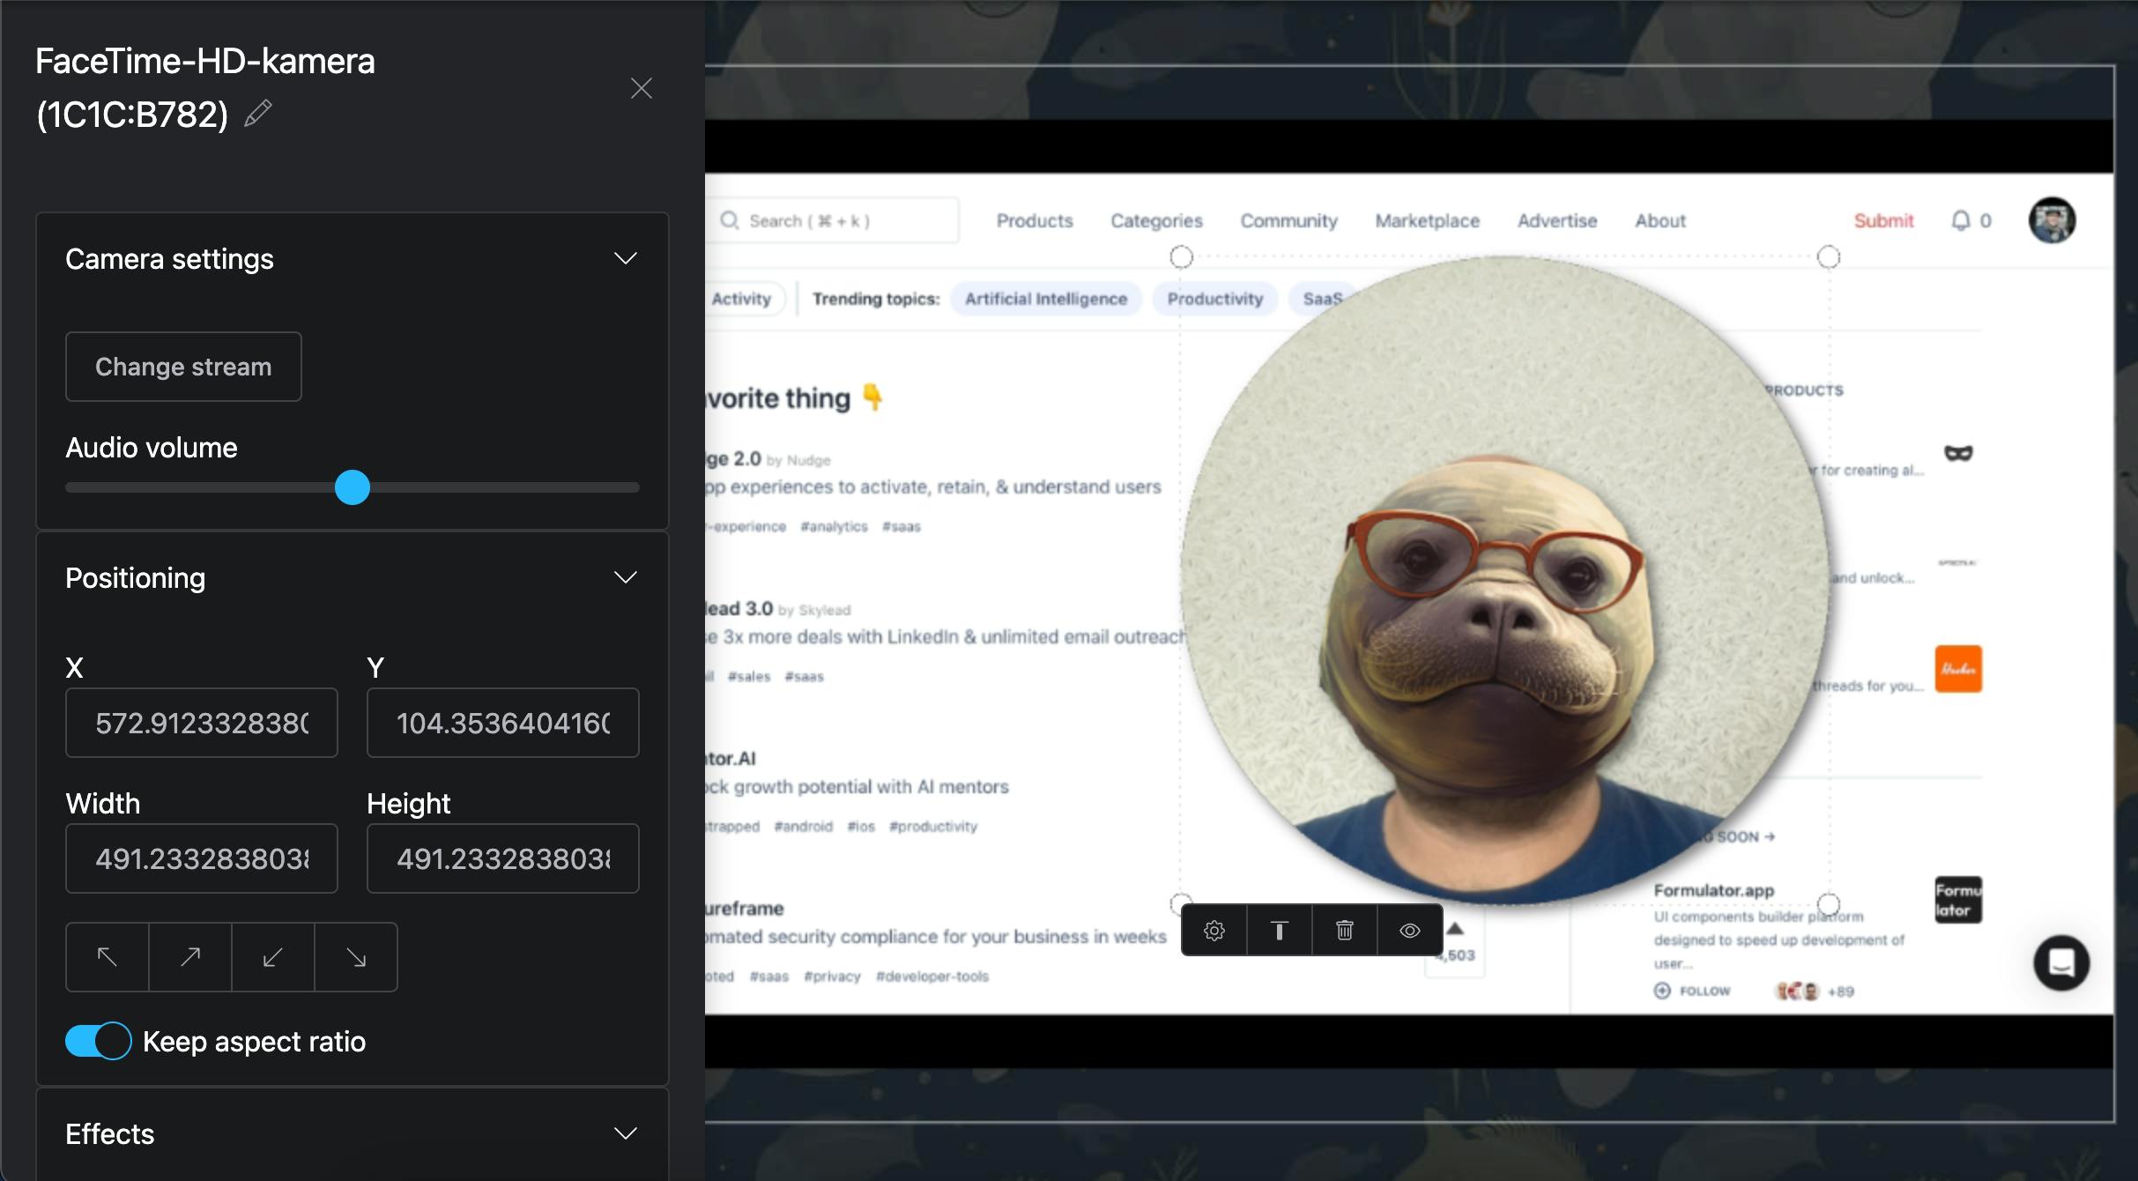2138x1181 pixels.
Task: Adjust the Audio volume slider handle
Action: [353, 487]
